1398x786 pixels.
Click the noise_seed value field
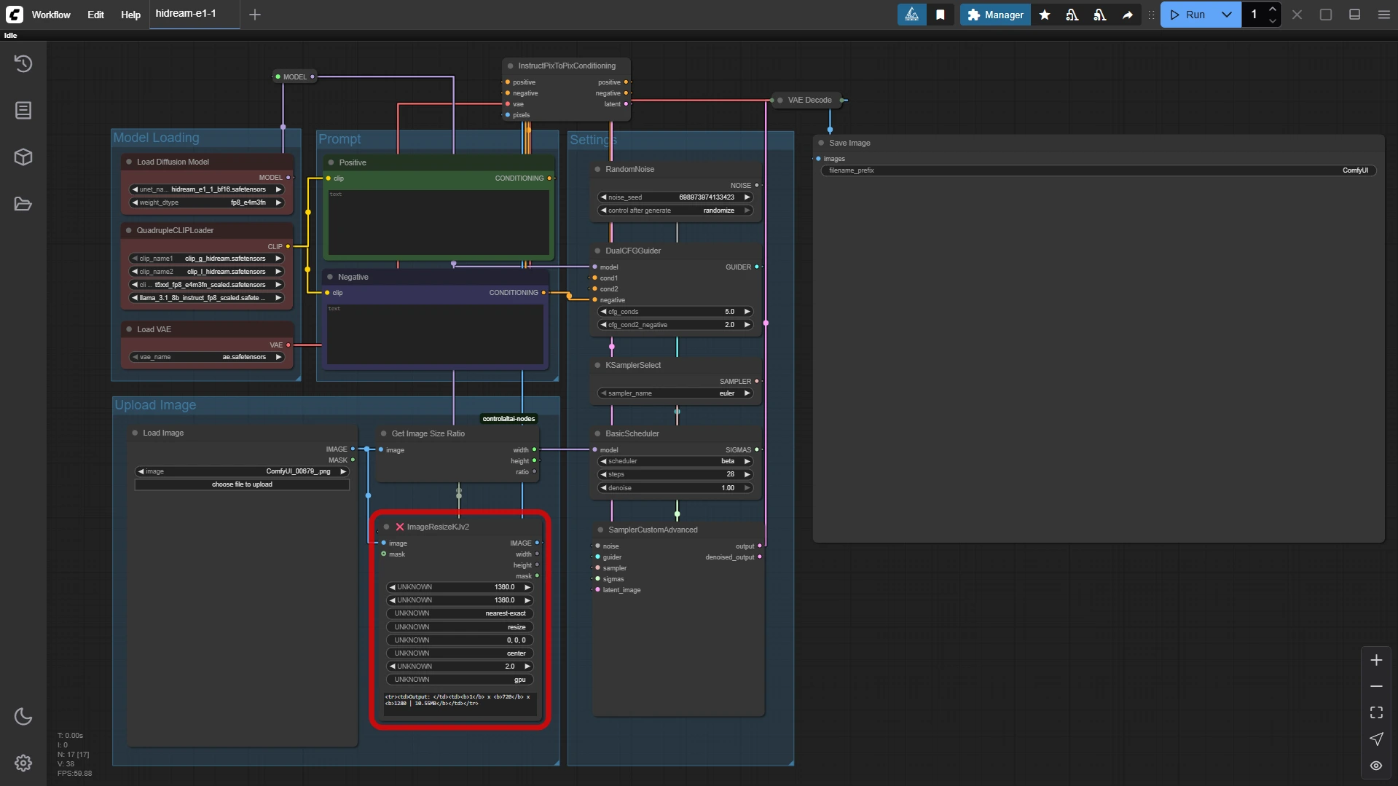coord(675,197)
